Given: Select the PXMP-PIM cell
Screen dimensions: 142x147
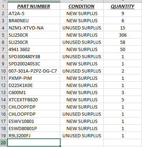Looking at the screenshot, I should (x=34, y=78).
